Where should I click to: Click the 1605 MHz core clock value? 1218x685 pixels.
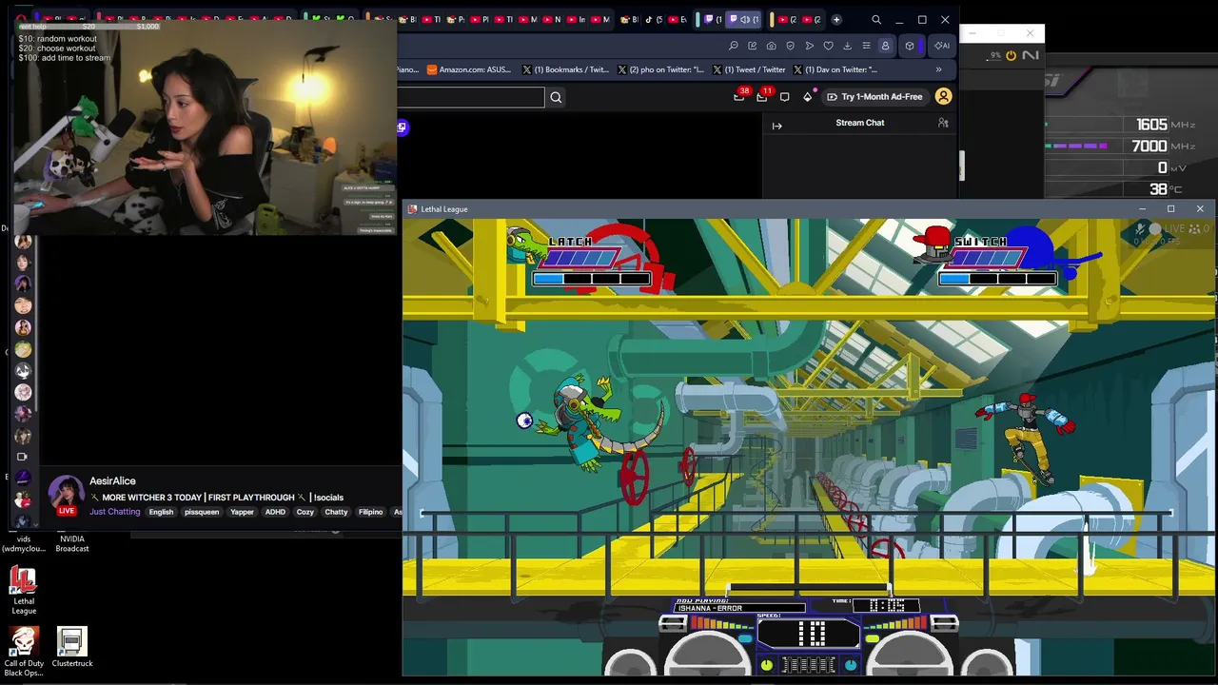click(x=1151, y=125)
